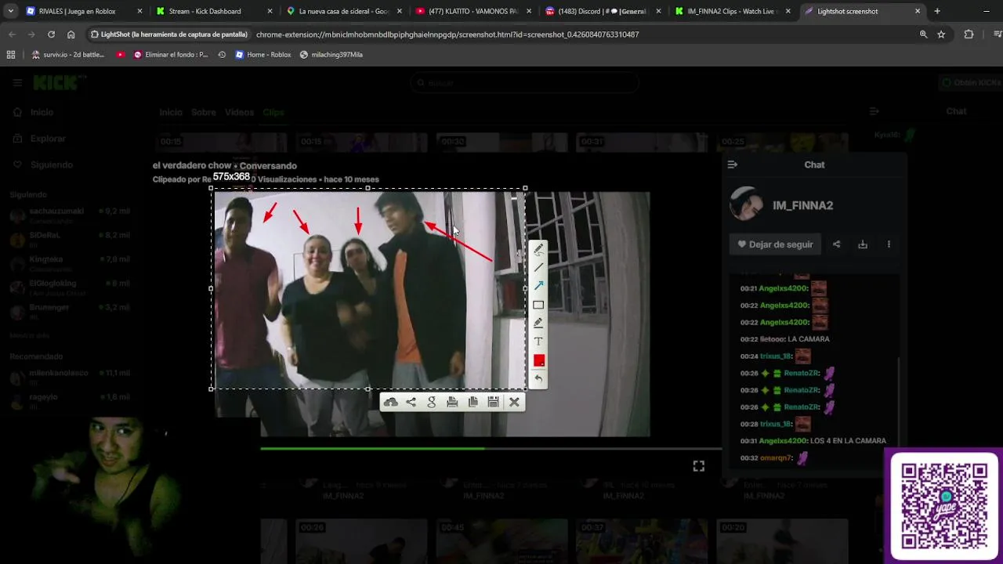Collapse the Chat panel icon
The image size is (1003, 564).
733,164
